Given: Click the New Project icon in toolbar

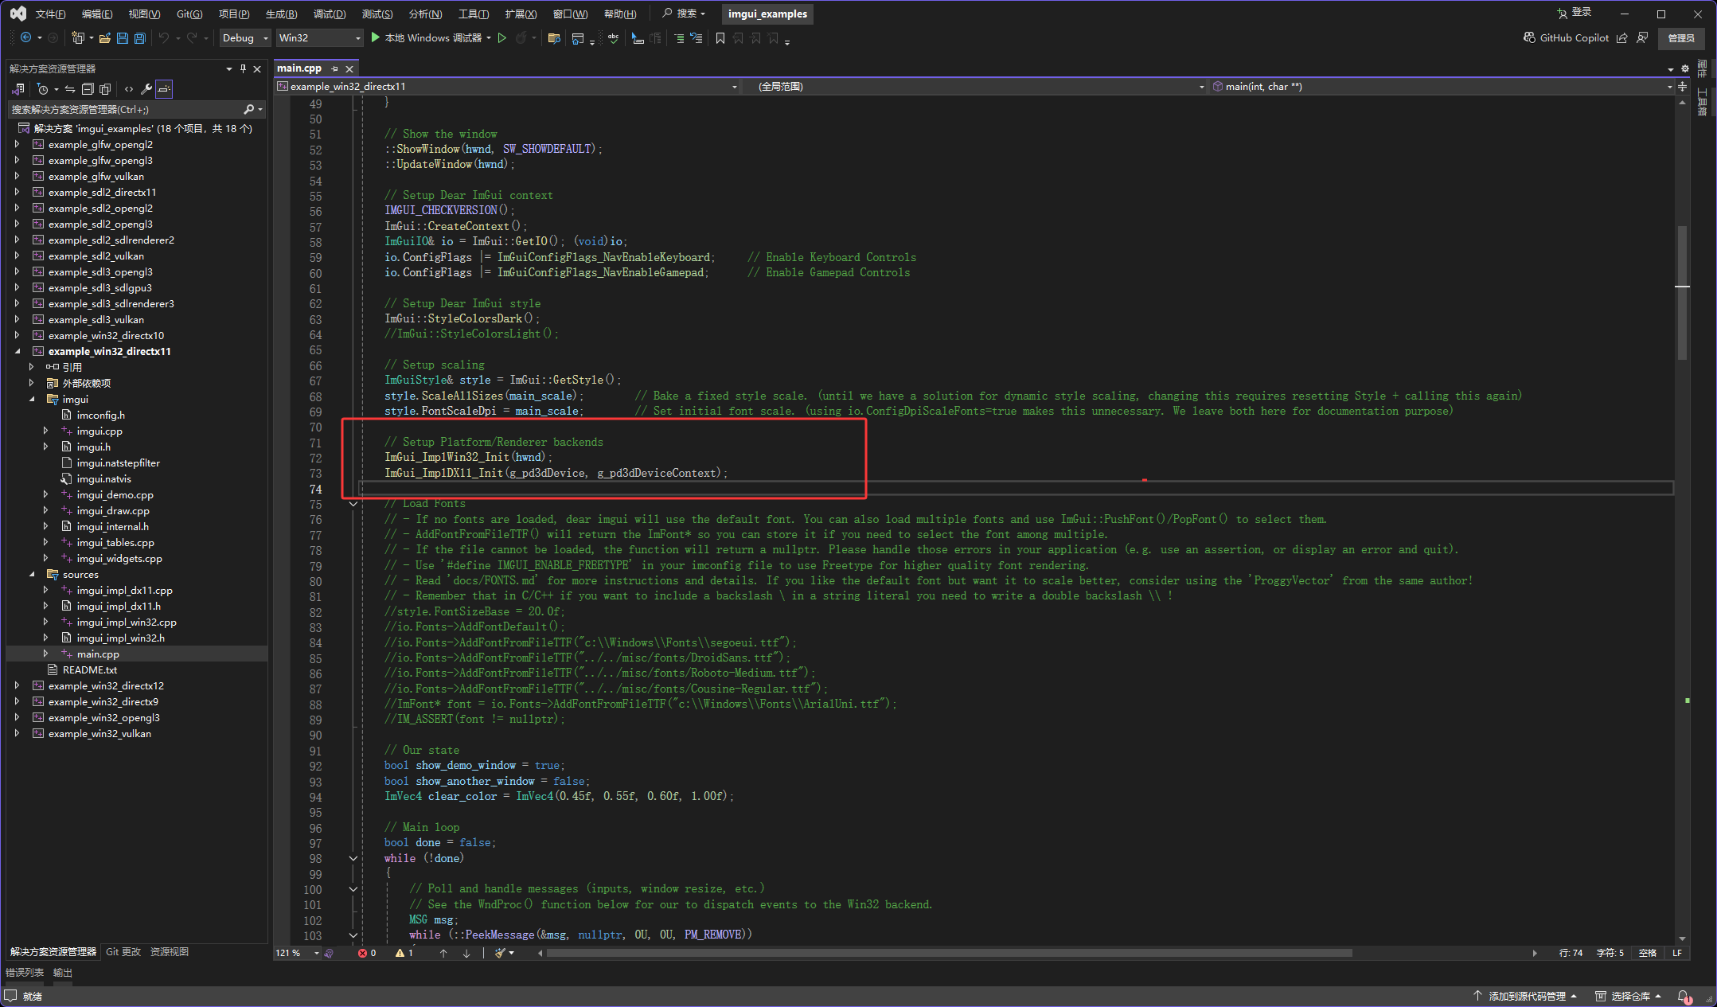Looking at the screenshot, I should pyautogui.click(x=77, y=37).
